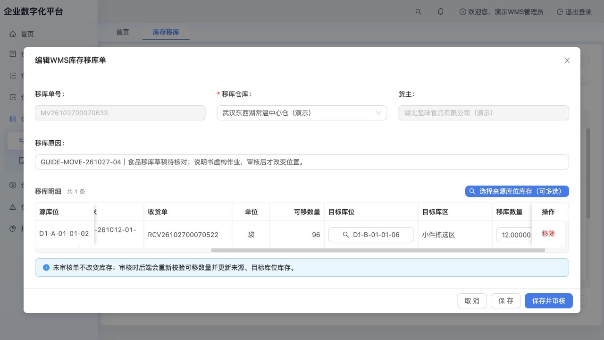The height and width of the screenshot is (340, 604).
Task: Close the 编辑WMS库存移库单 dialog
Action: [567, 60]
